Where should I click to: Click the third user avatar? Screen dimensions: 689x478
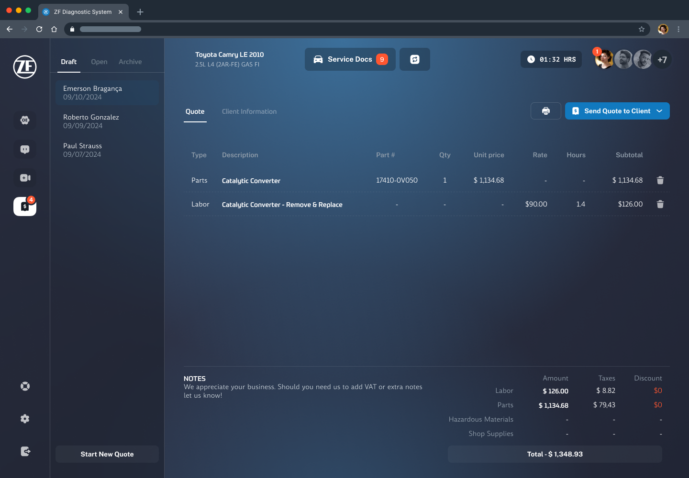click(643, 59)
